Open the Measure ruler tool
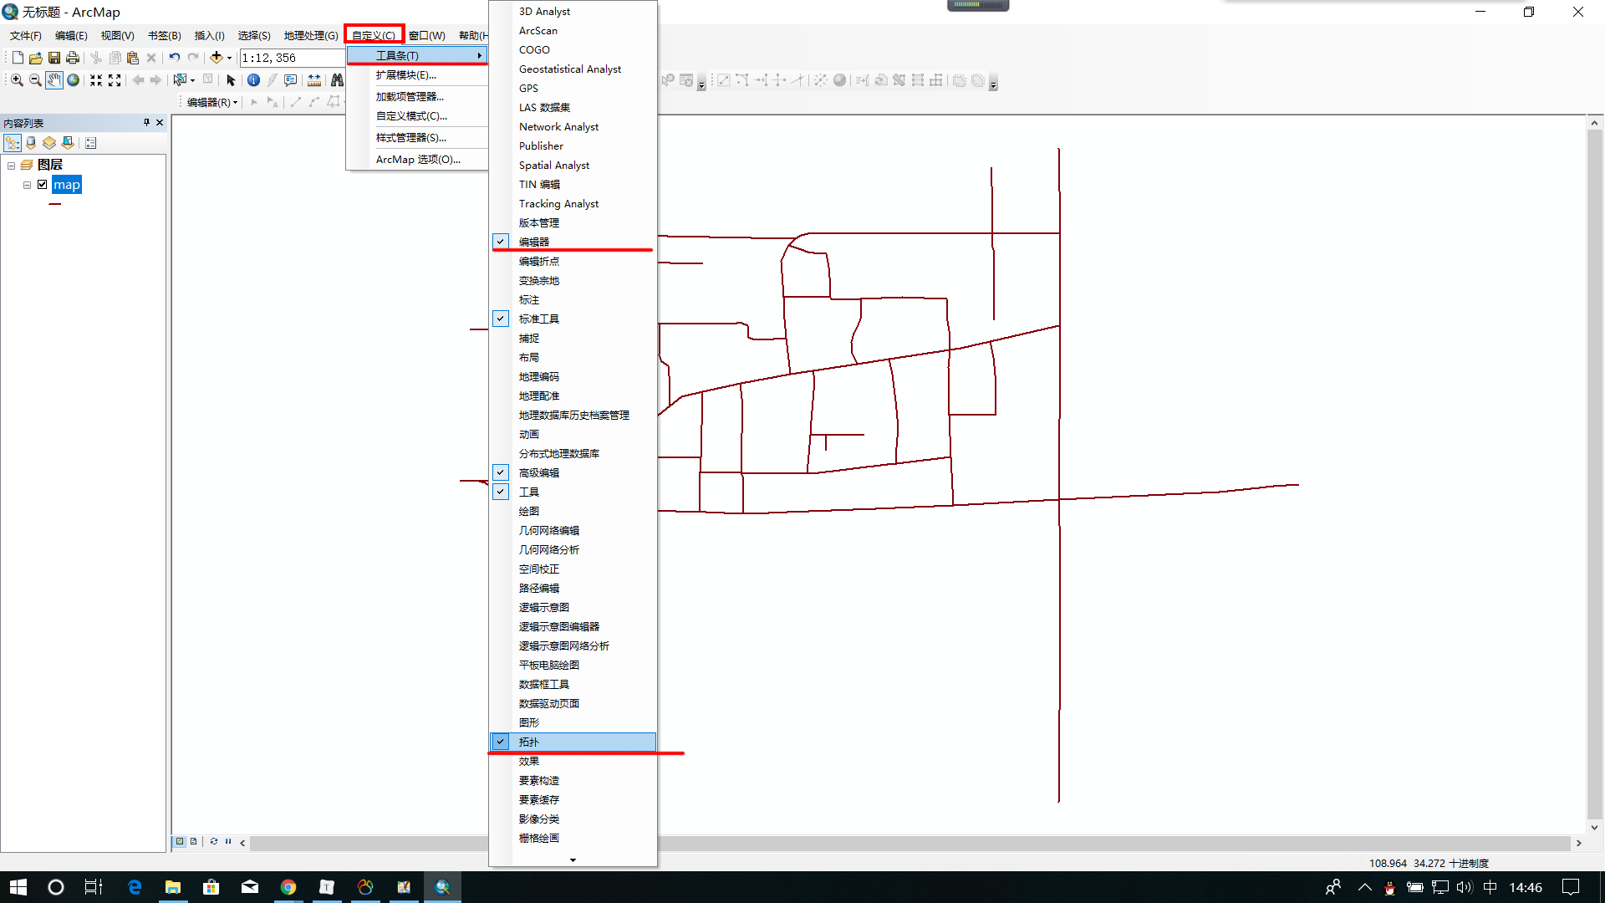 [314, 80]
